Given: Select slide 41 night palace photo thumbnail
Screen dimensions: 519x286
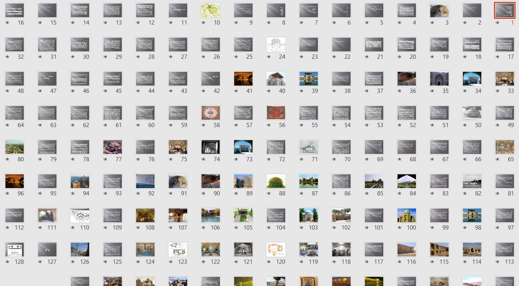Looking at the screenshot, I should point(243,79).
